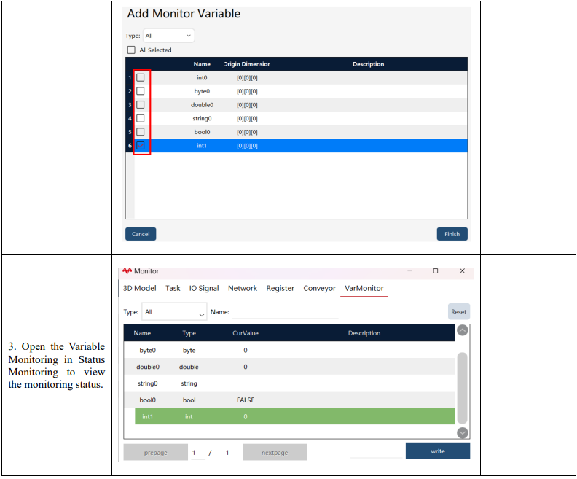577x479 pixels.
Task: Click the Reset button
Action: [458, 312]
